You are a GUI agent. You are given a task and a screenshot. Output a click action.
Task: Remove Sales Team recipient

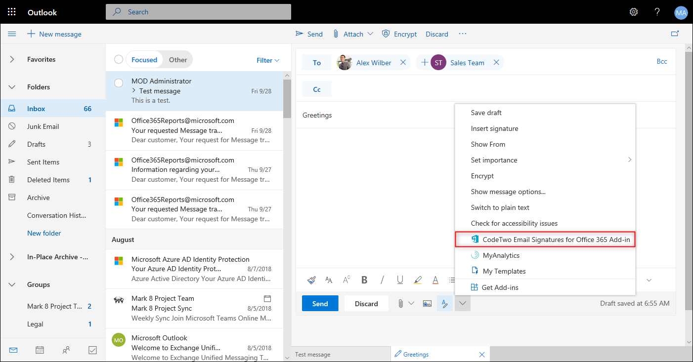(496, 63)
